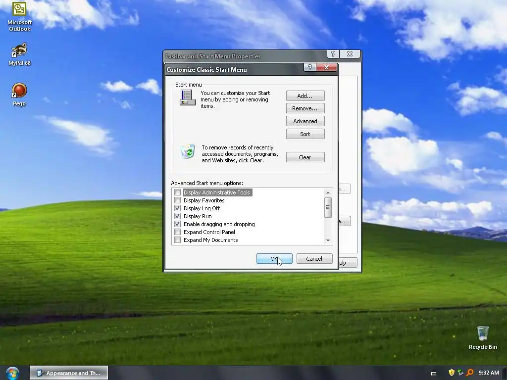Click the options list scrollbar thumb

click(x=328, y=207)
